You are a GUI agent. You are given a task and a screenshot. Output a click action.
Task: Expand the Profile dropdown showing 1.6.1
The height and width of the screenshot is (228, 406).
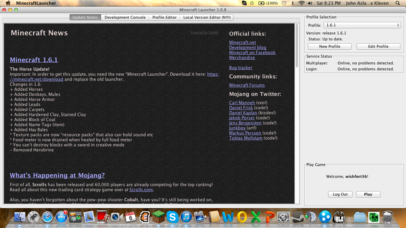pyautogui.click(x=362, y=25)
